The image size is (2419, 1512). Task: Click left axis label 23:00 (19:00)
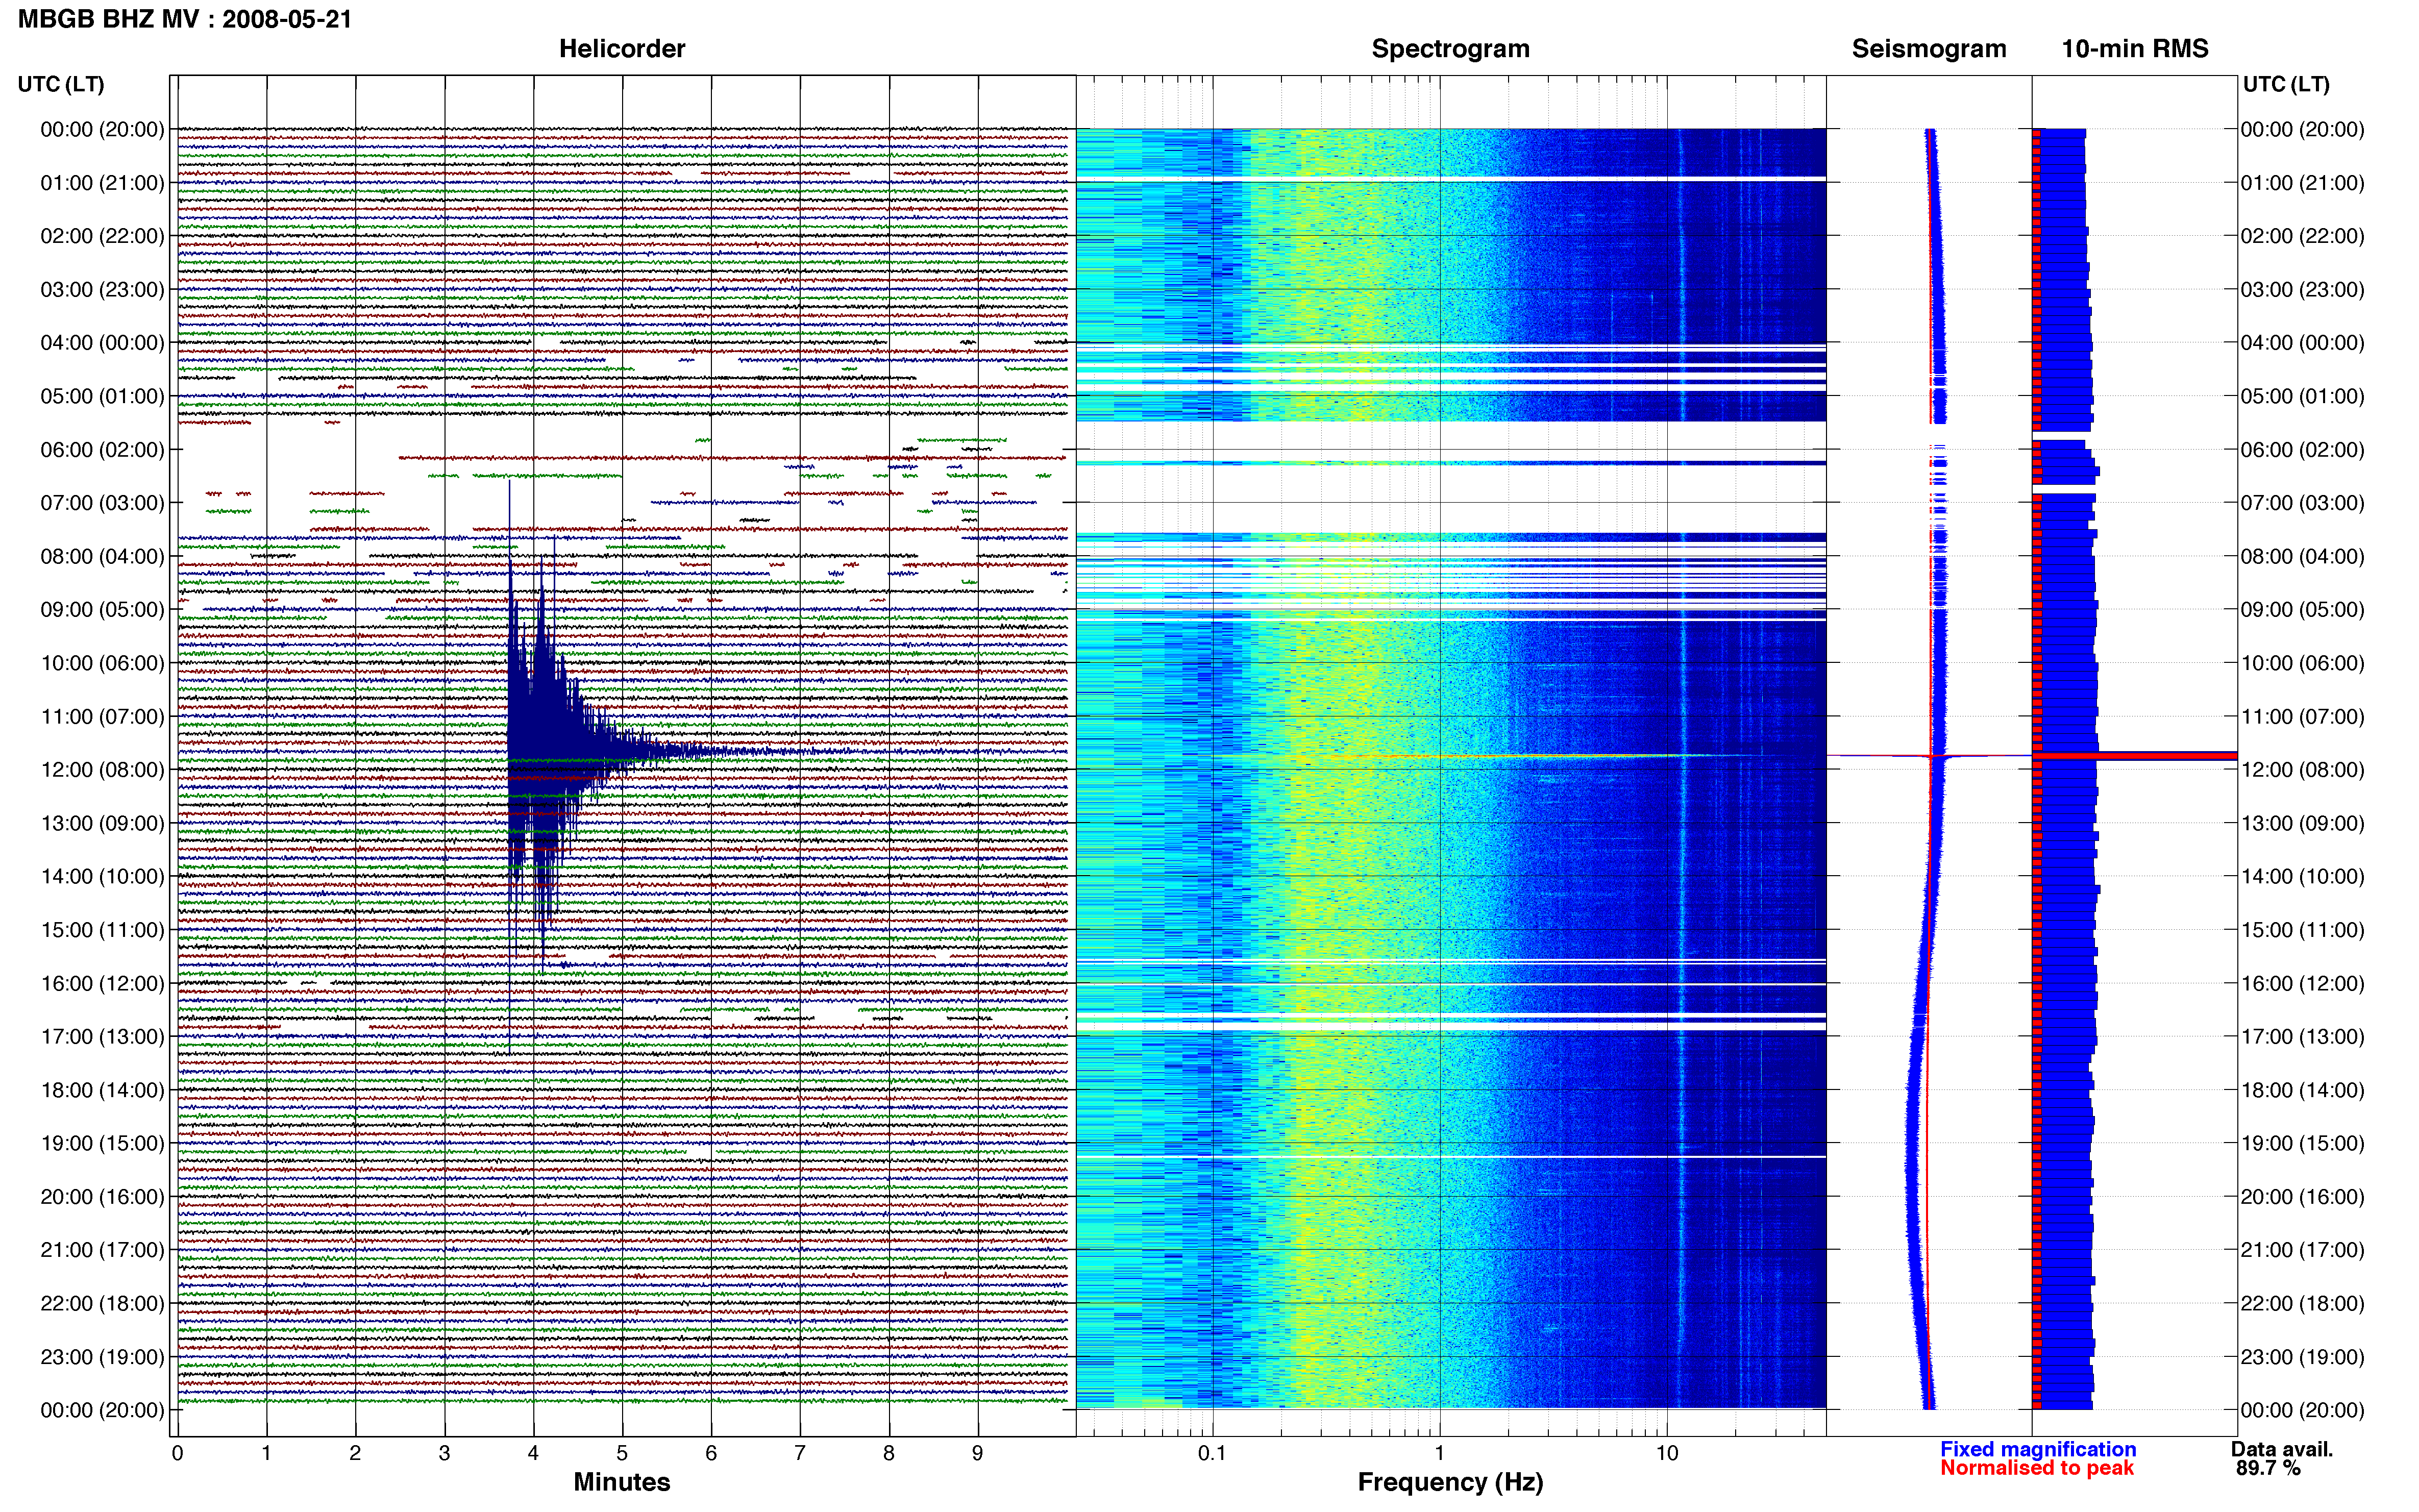click(x=102, y=1357)
